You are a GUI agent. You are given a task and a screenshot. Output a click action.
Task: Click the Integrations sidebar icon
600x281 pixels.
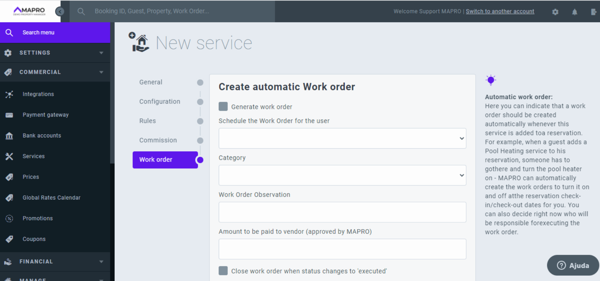tap(9, 94)
